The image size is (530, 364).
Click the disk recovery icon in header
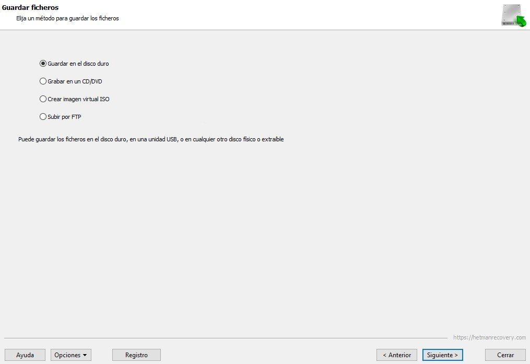pos(514,15)
